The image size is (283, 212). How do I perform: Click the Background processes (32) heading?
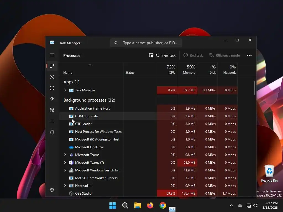tap(89, 100)
